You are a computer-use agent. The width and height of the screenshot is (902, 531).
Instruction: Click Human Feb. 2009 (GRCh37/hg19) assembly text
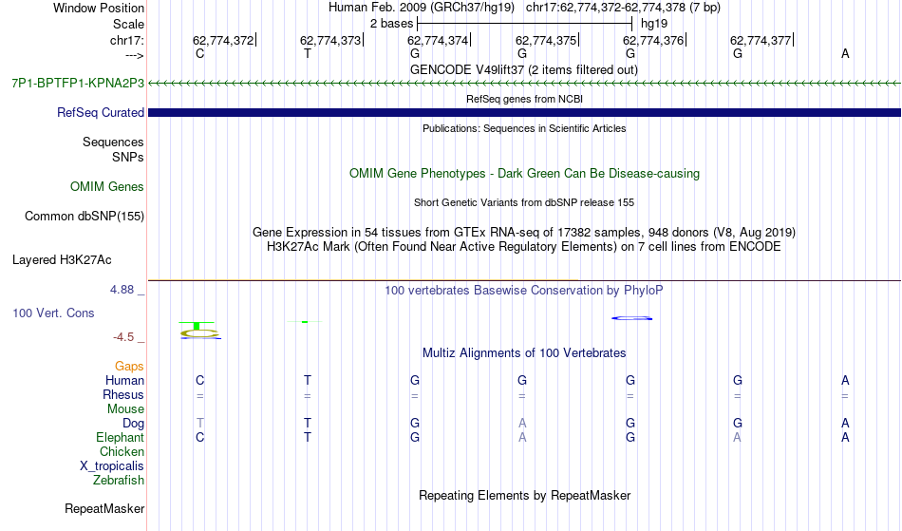(423, 8)
